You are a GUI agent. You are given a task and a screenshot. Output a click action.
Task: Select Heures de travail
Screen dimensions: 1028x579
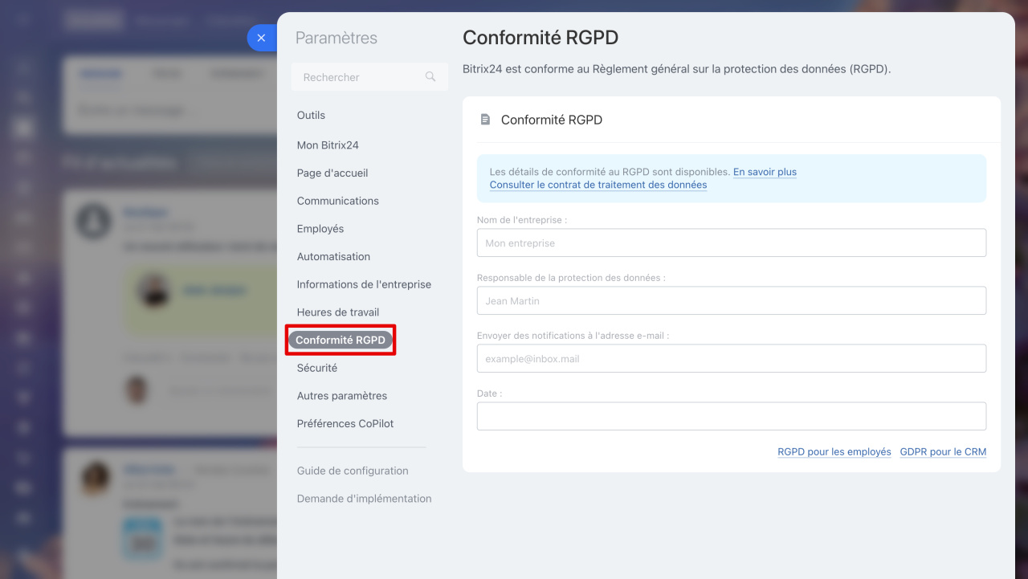[338, 312]
